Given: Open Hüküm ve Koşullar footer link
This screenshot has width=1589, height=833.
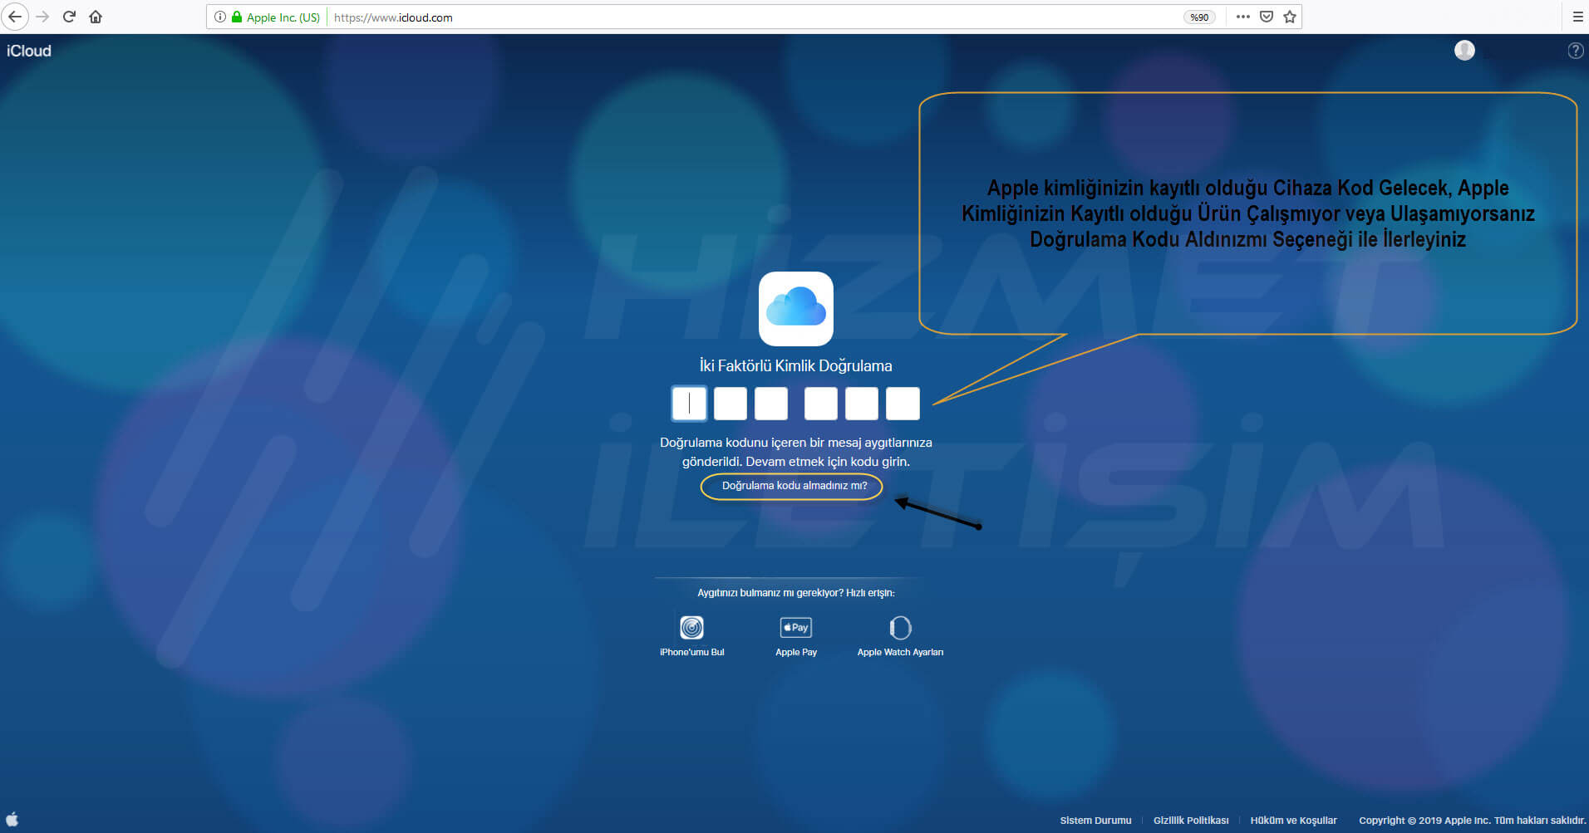Looking at the screenshot, I should (1293, 821).
